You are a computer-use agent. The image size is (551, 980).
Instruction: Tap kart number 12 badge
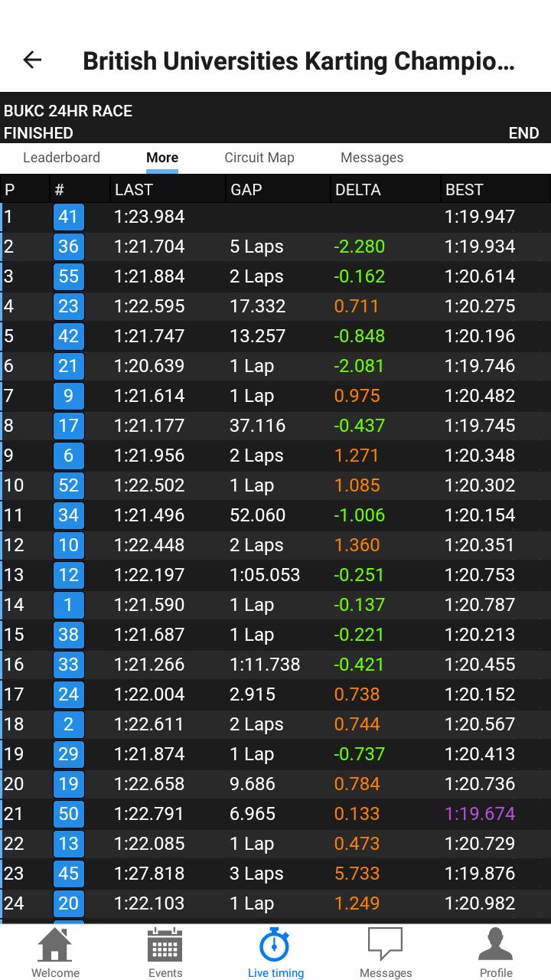point(69,575)
